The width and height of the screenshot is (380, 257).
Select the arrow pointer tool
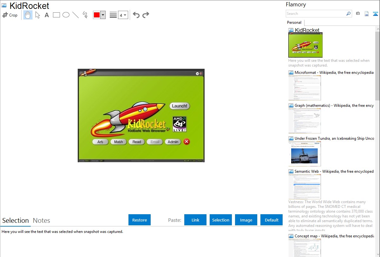point(37,15)
